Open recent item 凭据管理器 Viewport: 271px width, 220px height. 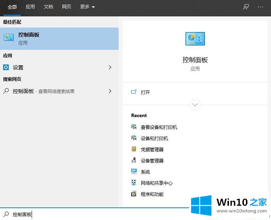[152, 150]
